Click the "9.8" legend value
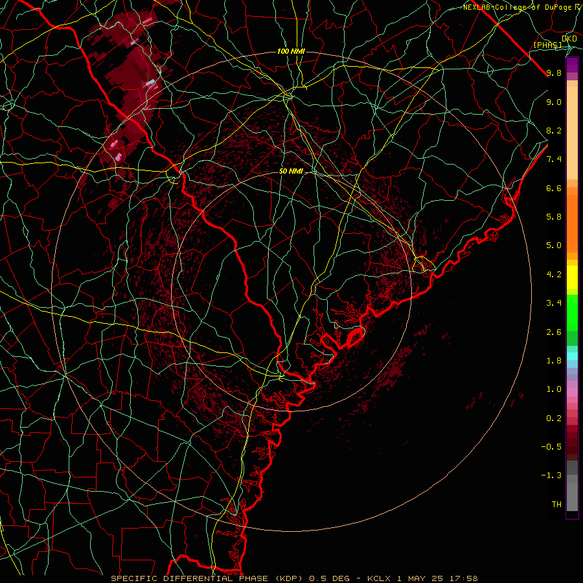Viewport: 583px width, 583px height. [554, 73]
